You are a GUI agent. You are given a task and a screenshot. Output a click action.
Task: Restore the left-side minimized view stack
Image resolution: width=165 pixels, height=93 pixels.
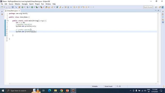click(2, 11)
